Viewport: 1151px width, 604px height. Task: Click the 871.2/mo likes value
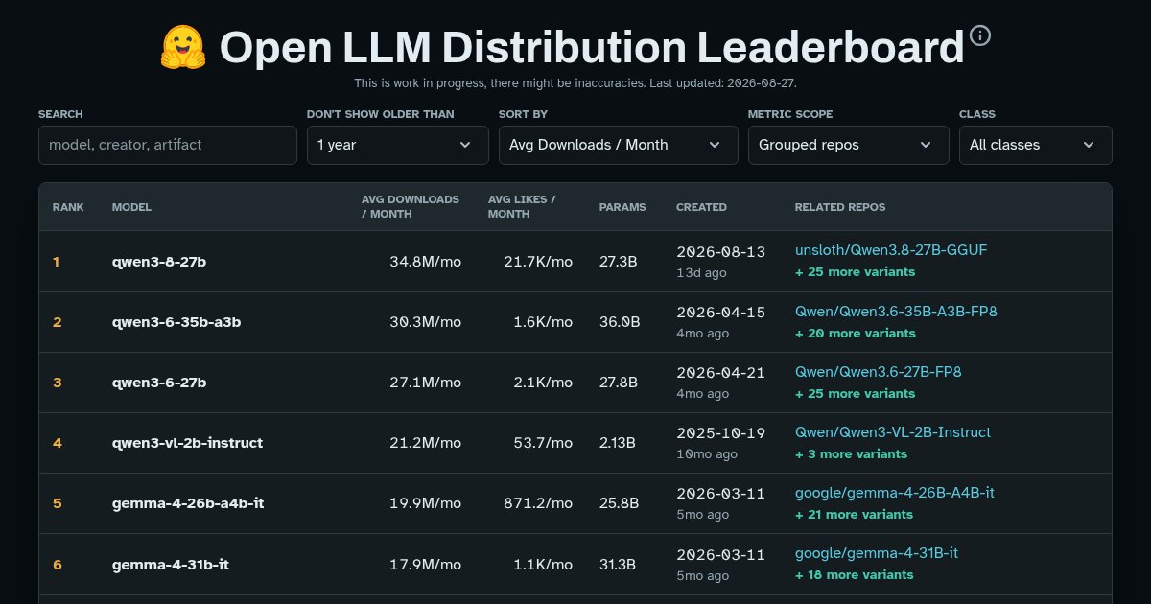[x=538, y=503]
